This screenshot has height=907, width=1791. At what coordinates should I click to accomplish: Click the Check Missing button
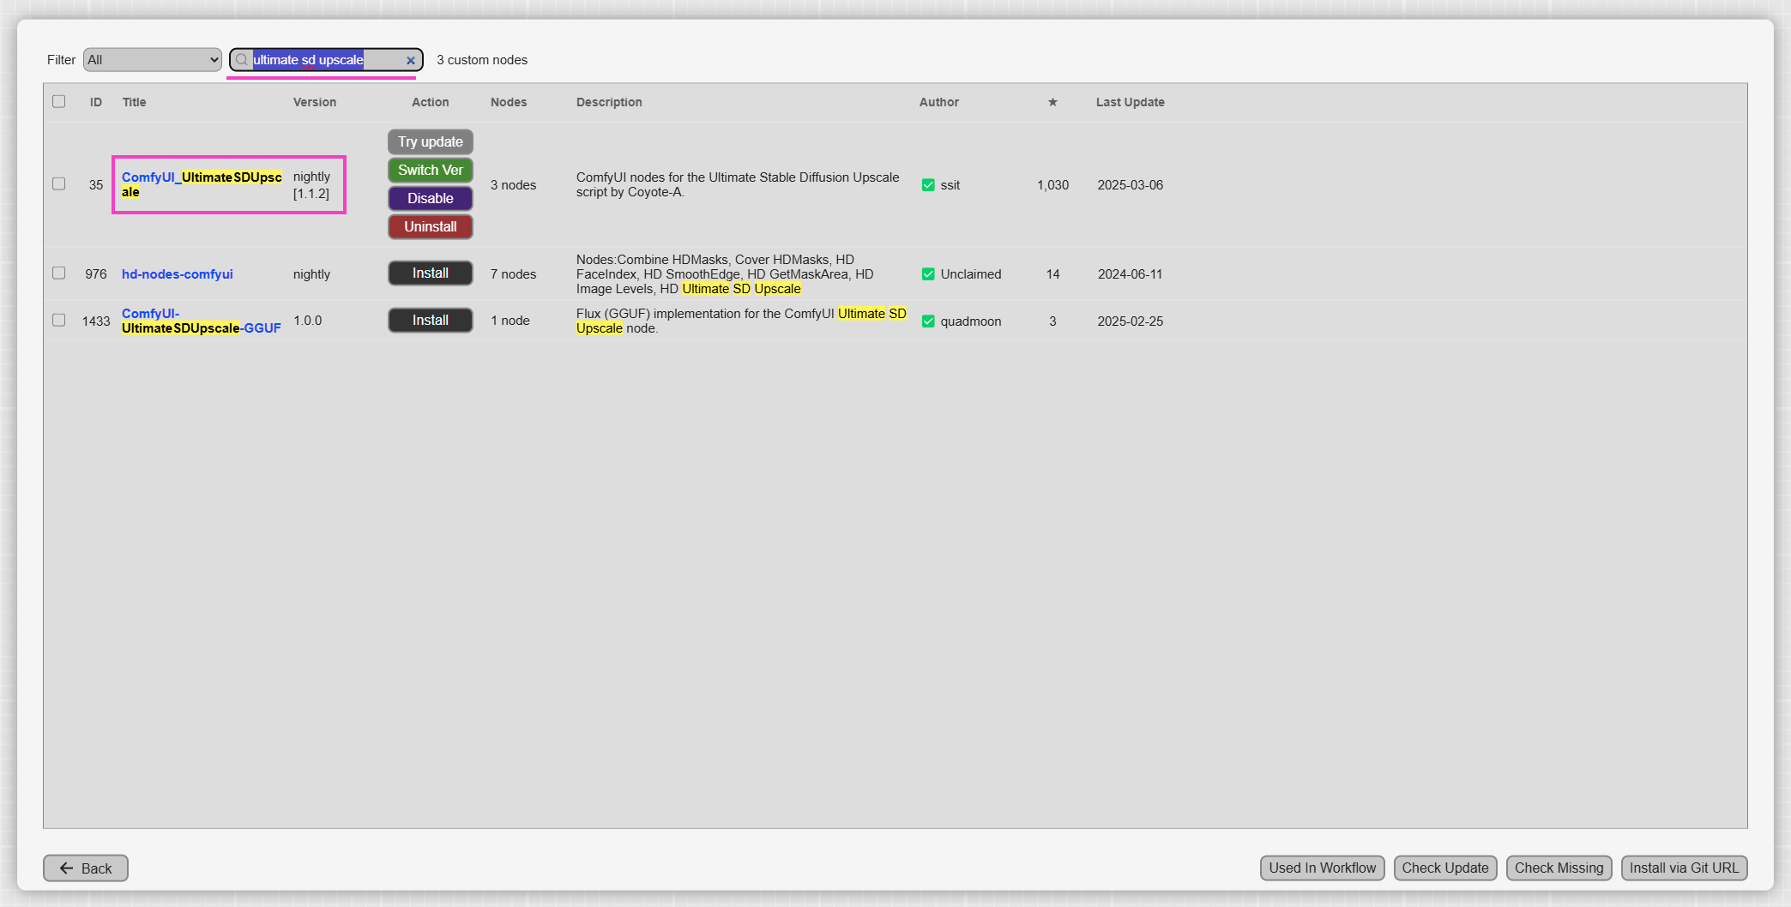[x=1559, y=868]
